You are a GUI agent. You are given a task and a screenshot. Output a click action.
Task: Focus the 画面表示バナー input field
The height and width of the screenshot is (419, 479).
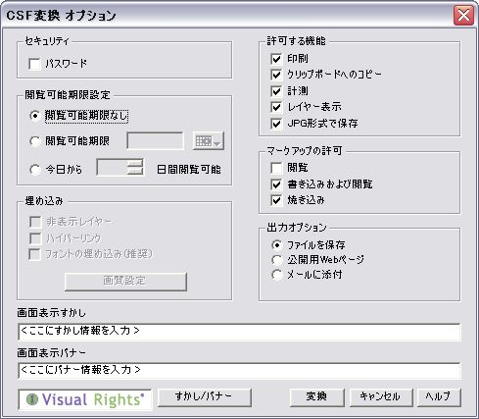(x=240, y=371)
